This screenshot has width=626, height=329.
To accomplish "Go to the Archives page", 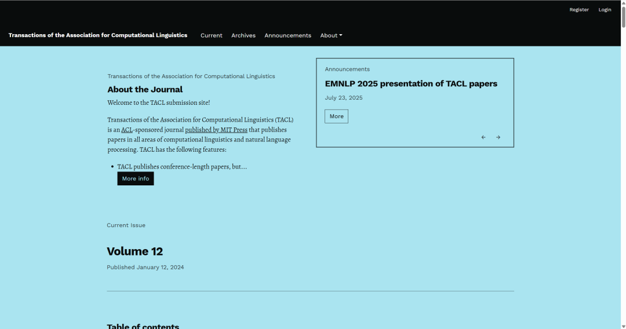I will [x=243, y=35].
